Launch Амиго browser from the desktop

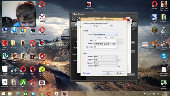[23, 83]
